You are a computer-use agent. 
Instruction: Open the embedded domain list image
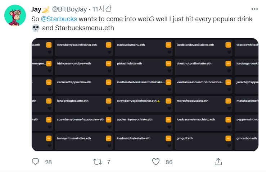pyautogui.click(x=145, y=94)
